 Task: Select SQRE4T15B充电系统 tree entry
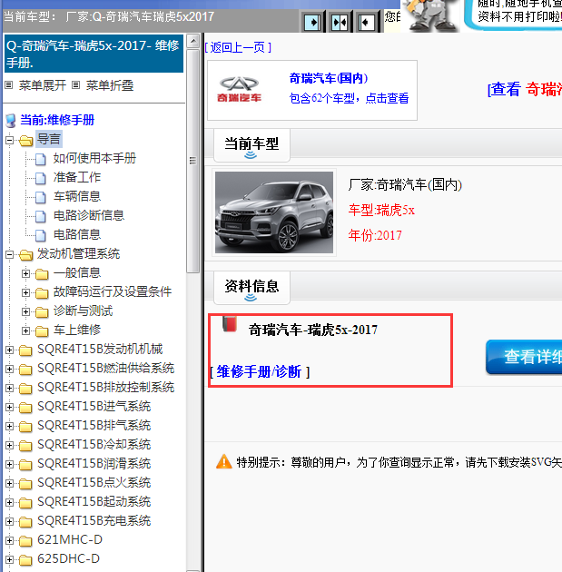tap(94, 520)
